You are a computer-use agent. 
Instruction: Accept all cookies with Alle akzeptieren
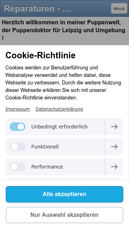64,194
